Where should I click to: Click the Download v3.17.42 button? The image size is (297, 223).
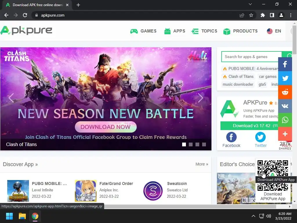coord(249,126)
